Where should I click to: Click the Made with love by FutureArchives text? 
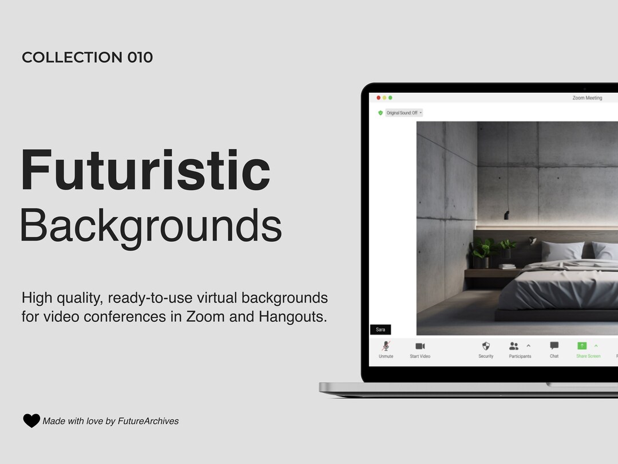tap(110, 420)
